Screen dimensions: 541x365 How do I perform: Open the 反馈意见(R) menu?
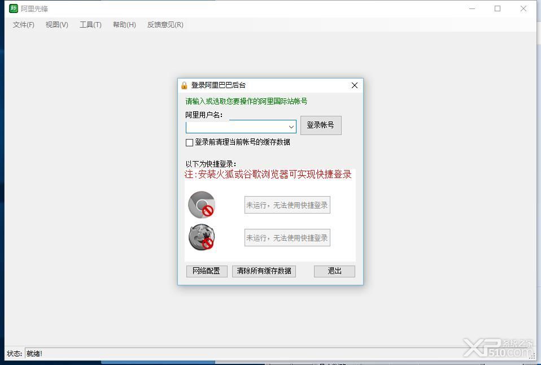click(165, 25)
